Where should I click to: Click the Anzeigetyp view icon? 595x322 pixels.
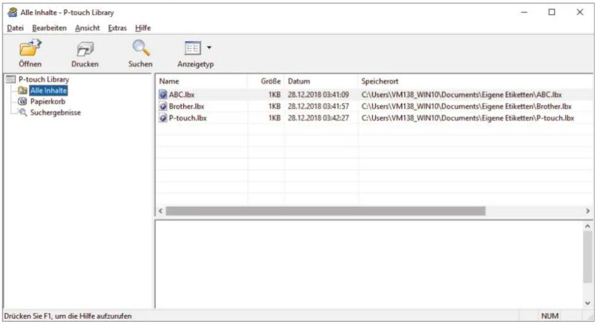pyautogui.click(x=192, y=48)
